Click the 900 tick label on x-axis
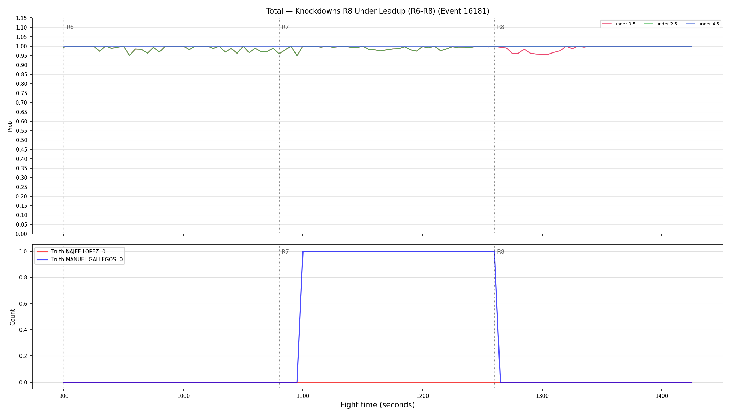Viewport: 731px width, 417px height. pos(63,396)
